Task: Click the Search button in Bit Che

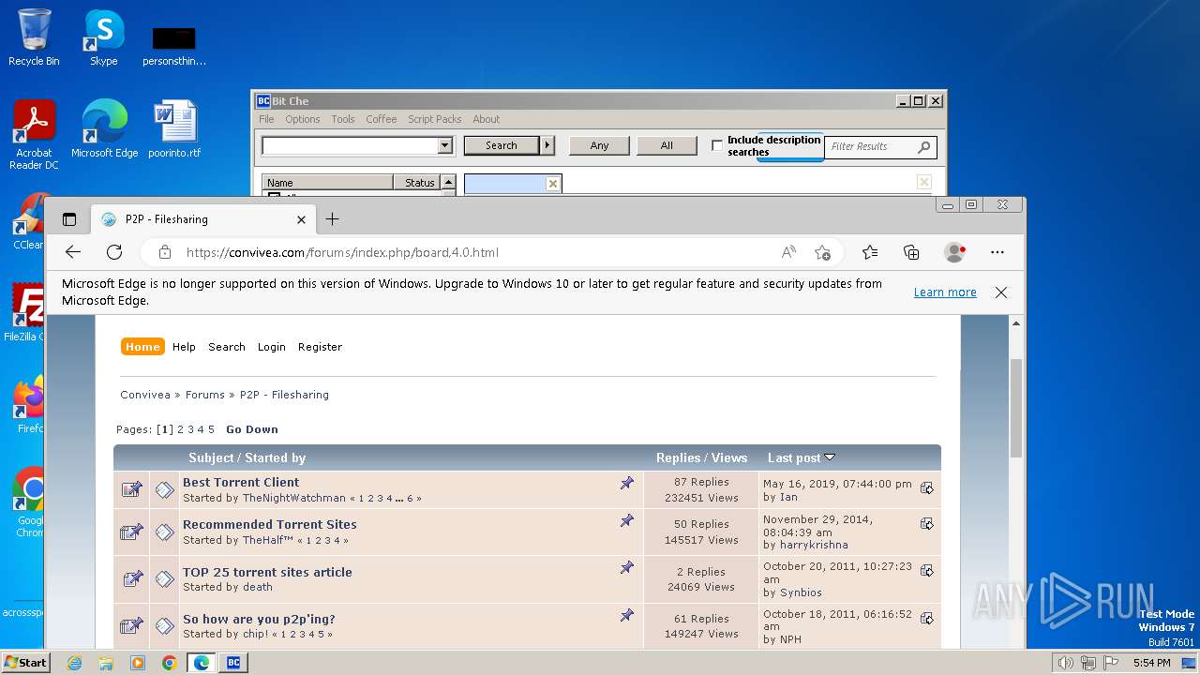Action: [x=501, y=145]
